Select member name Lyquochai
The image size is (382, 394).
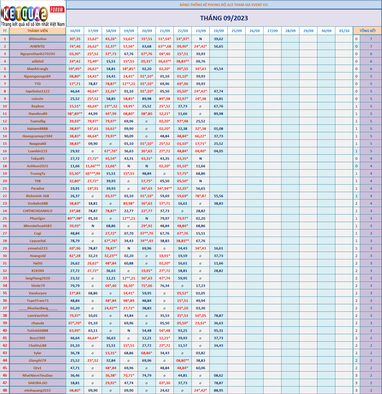click(38, 241)
